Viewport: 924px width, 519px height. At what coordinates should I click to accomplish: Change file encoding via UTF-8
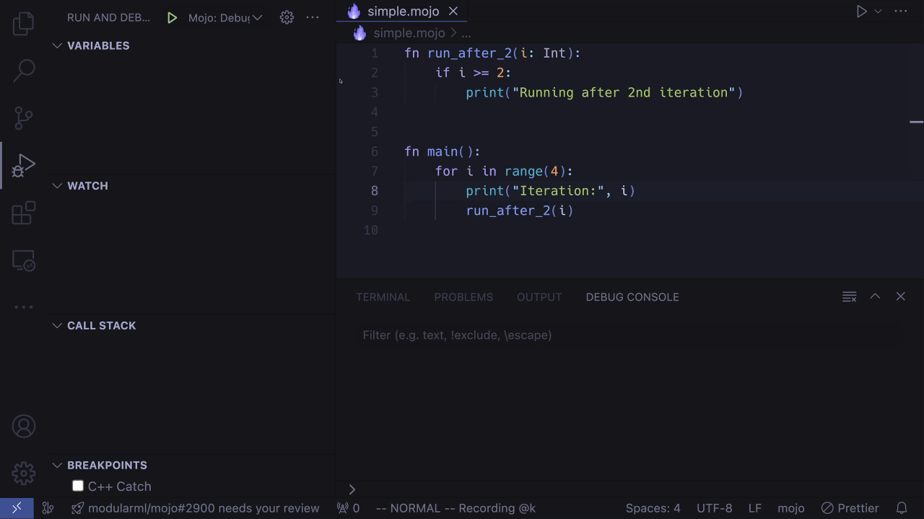[714, 508]
